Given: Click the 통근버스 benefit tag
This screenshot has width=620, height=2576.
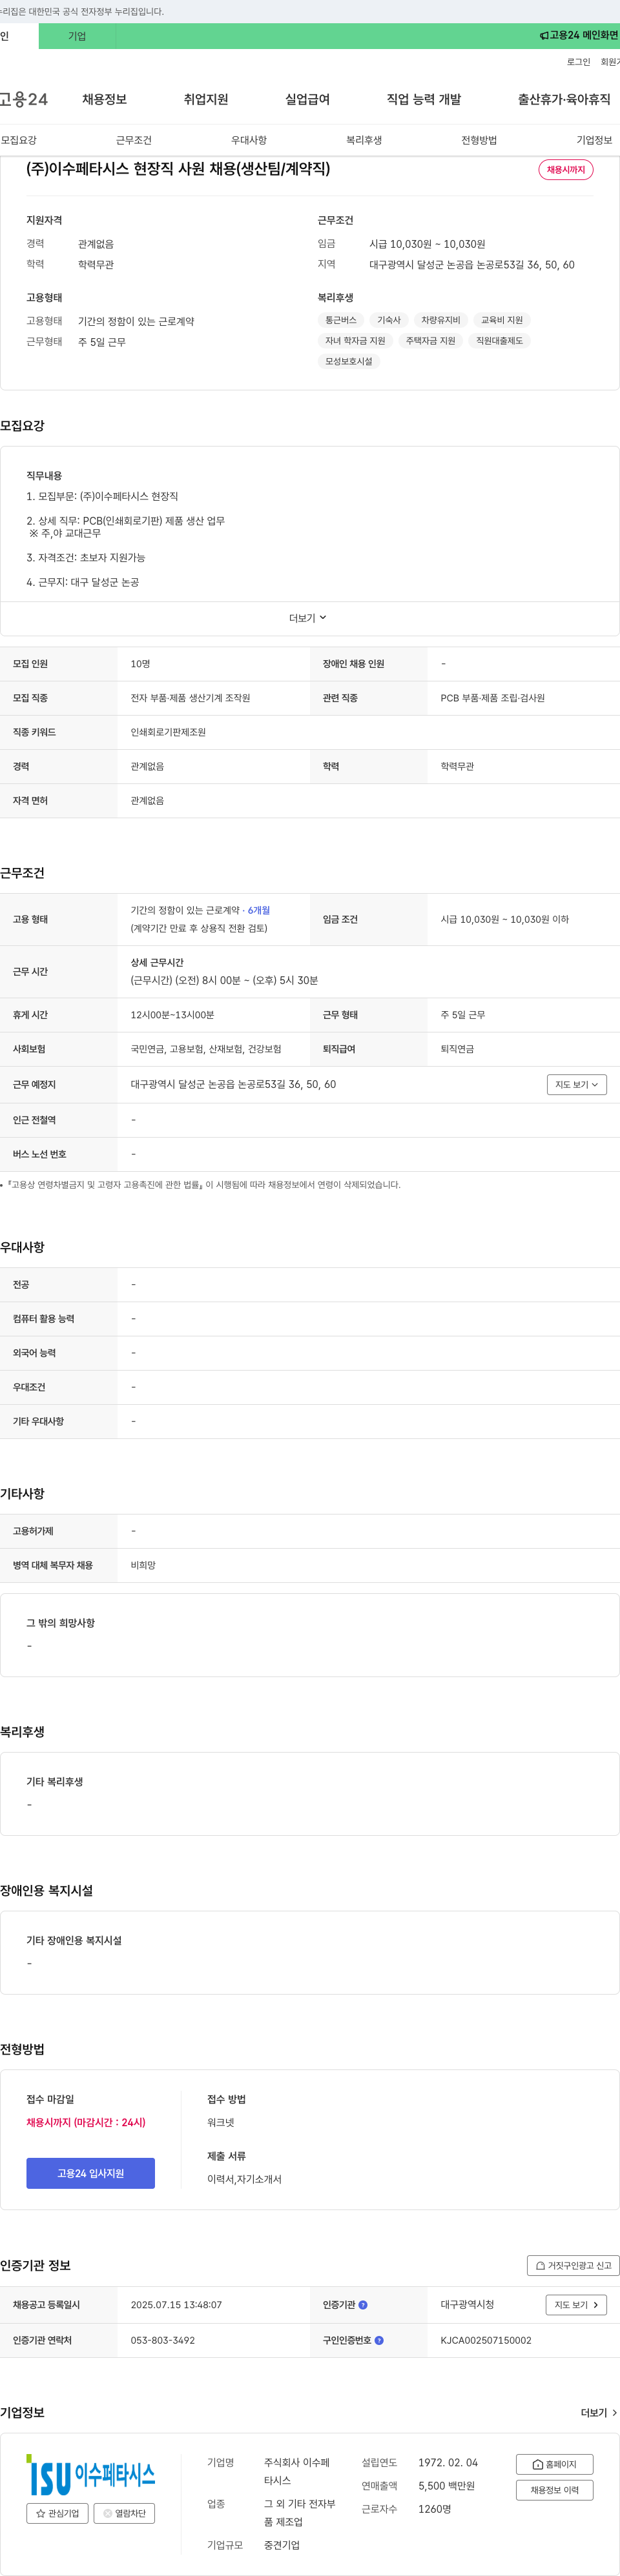Looking at the screenshot, I should [340, 320].
